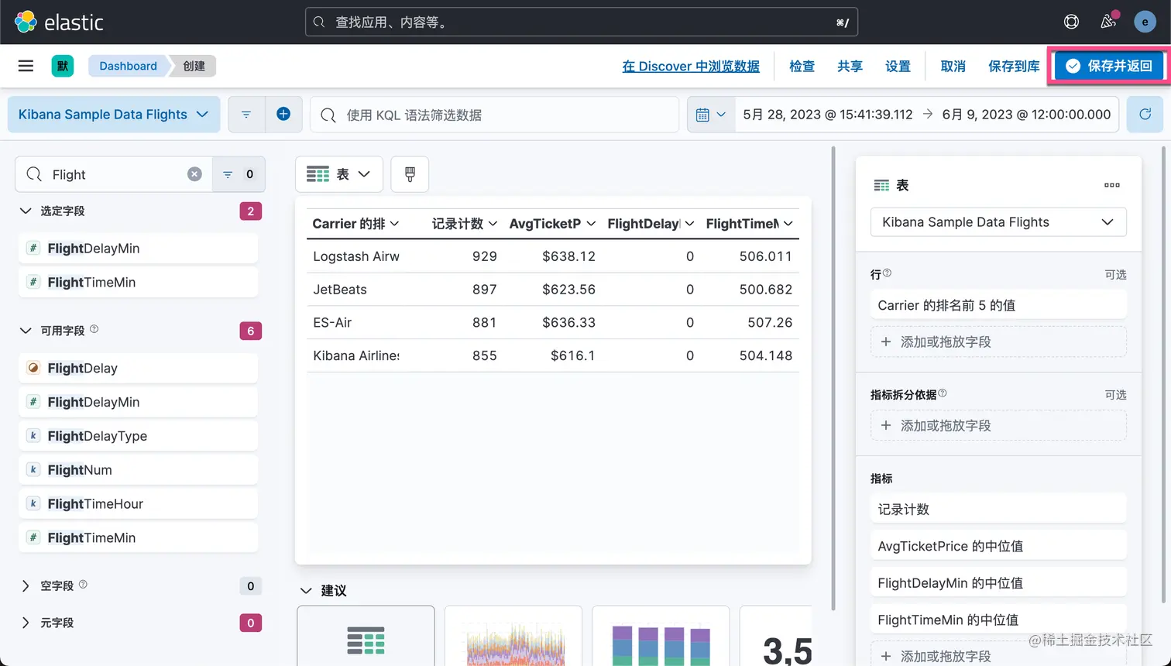Click the green space avatar icon
This screenshot has width=1171, height=666.
(x=63, y=66)
